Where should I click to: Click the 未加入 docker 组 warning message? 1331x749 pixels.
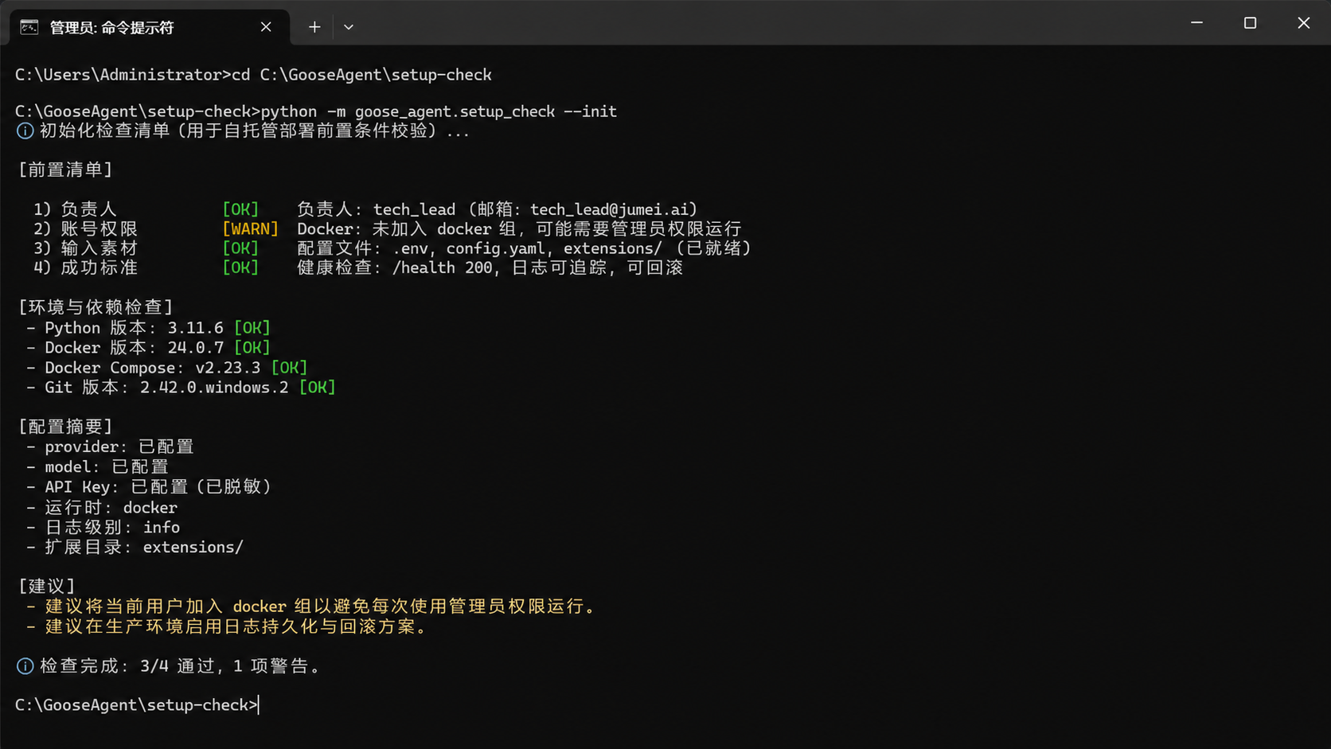(519, 229)
